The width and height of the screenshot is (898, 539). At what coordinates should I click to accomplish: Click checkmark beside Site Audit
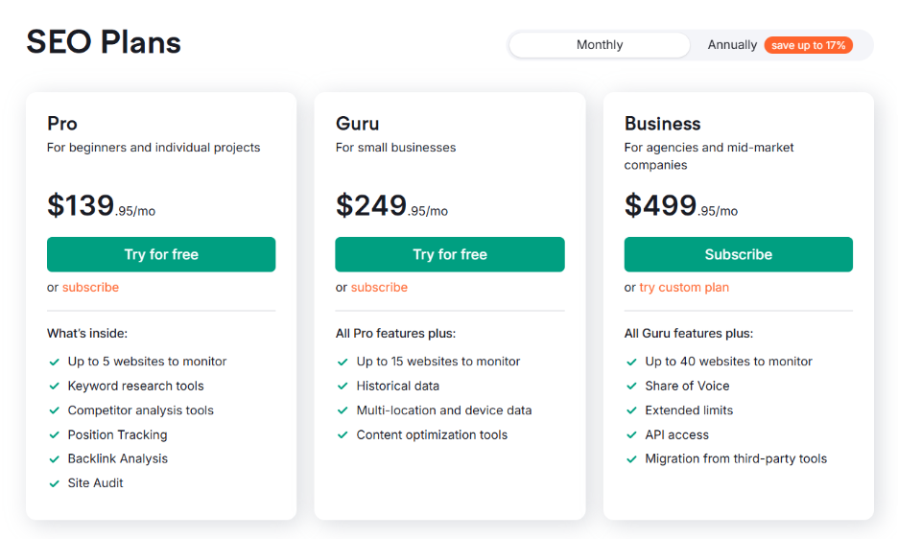[x=55, y=484]
